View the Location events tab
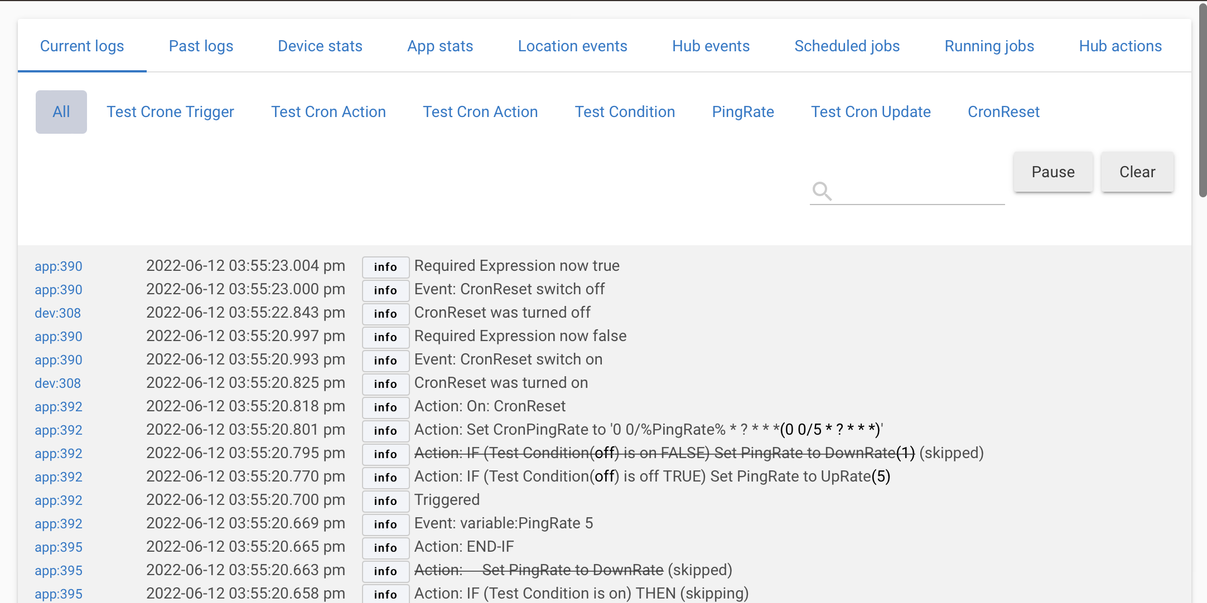The height and width of the screenshot is (603, 1207). 572,46
